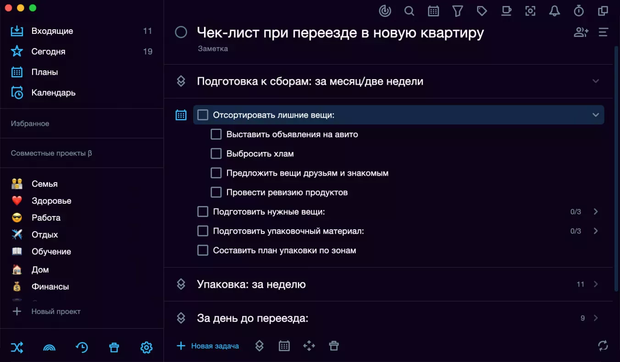Click the search magnifier icon
Image resolution: width=620 pixels, height=362 pixels.
410,11
